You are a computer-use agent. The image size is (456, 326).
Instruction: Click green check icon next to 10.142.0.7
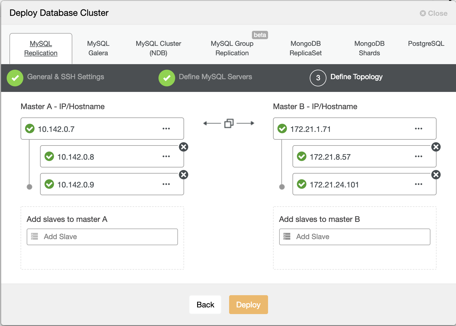(30, 129)
